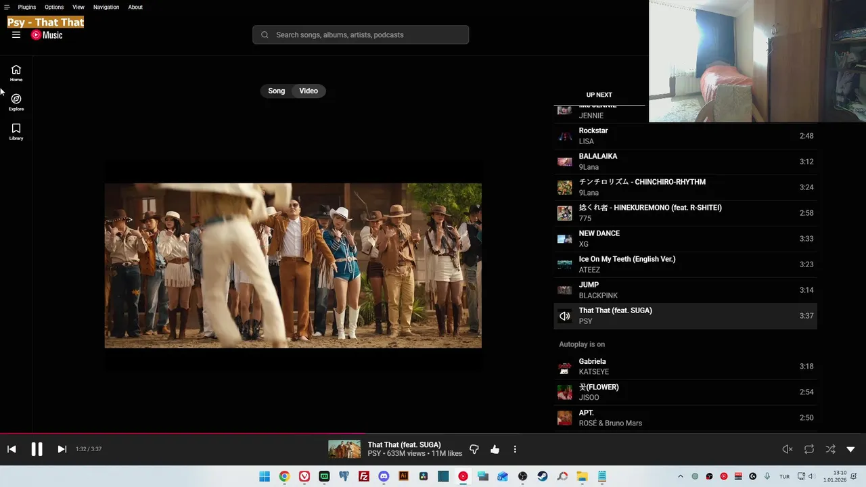
Task: Open the Home page from sidebar
Action: pos(16,73)
